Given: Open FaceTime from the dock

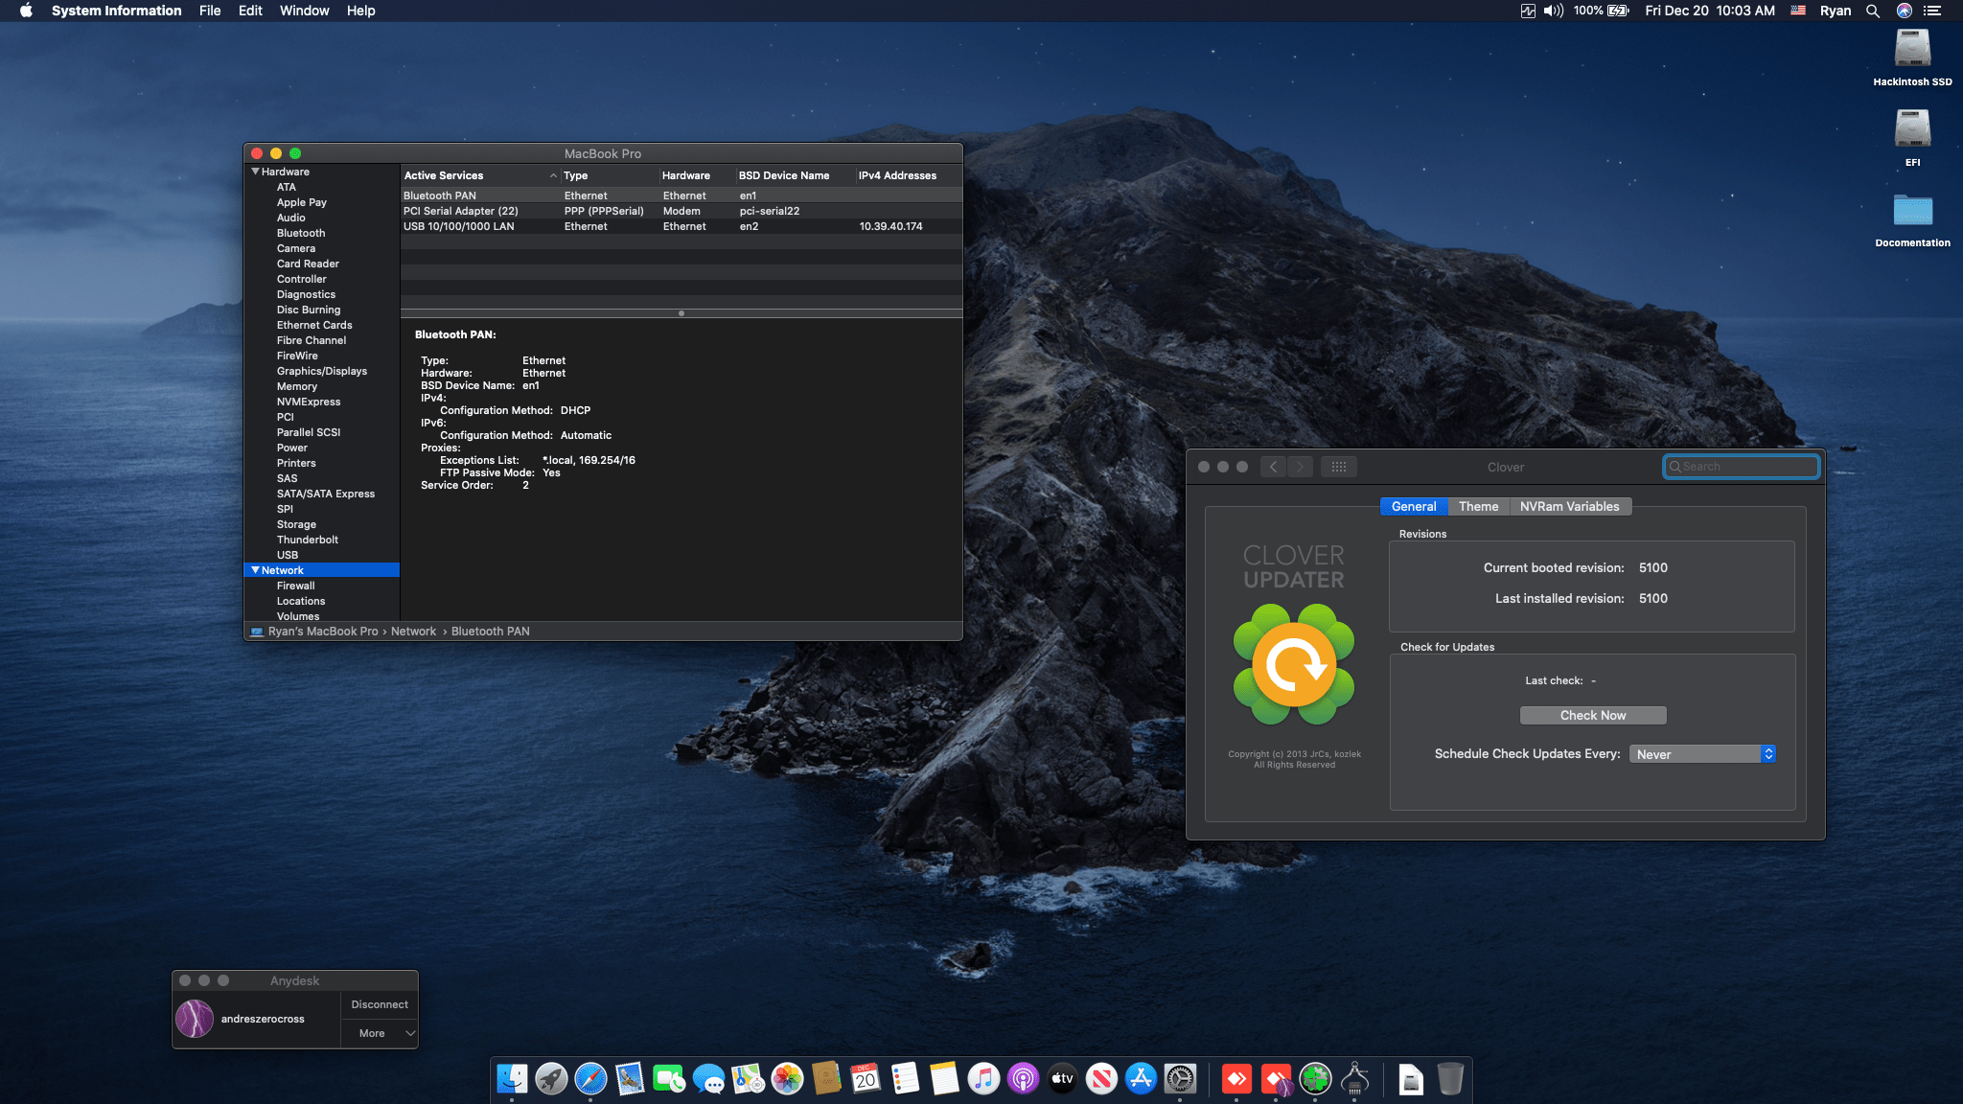Looking at the screenshot, I should coord(669,1079).
